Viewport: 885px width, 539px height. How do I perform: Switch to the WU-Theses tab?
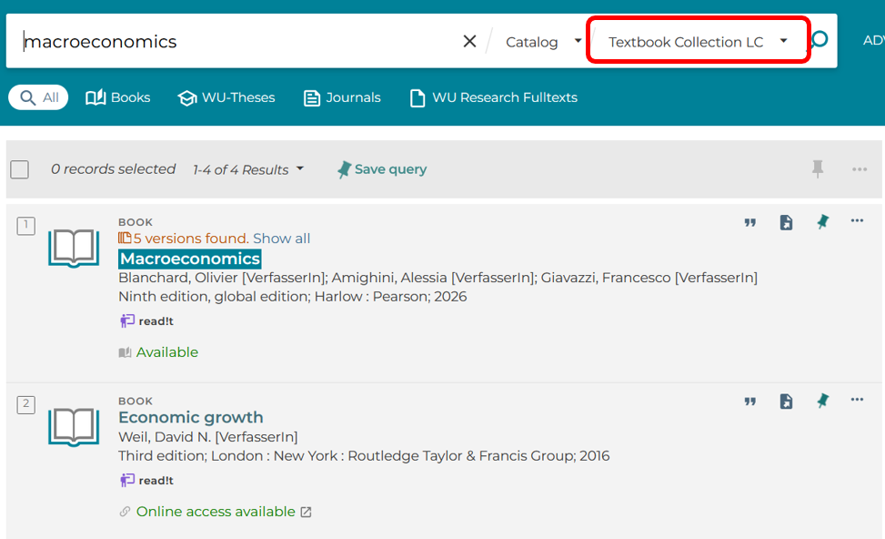tap(226, 97)
